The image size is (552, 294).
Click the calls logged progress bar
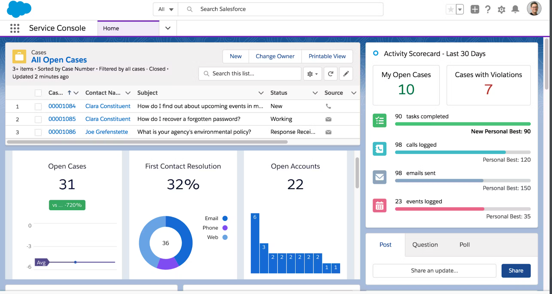click(x=462, y=152)
